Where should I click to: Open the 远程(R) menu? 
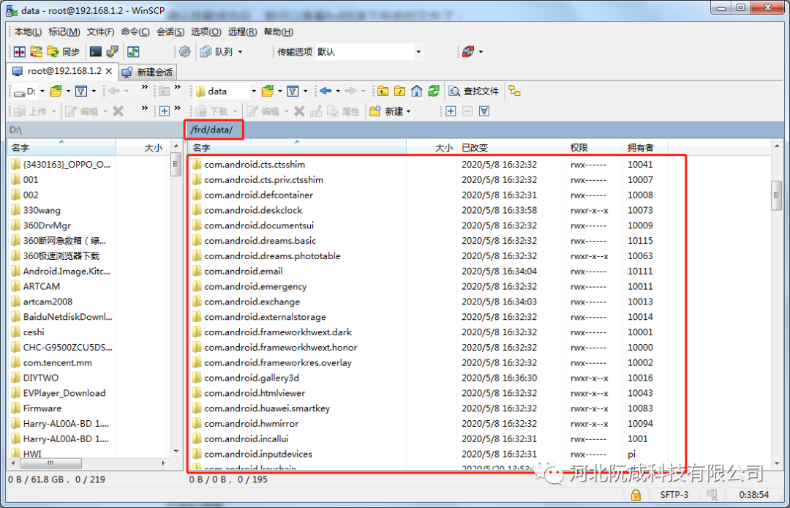tap(242, 31)
